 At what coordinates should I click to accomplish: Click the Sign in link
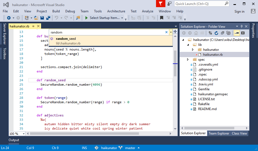point(239,12)
